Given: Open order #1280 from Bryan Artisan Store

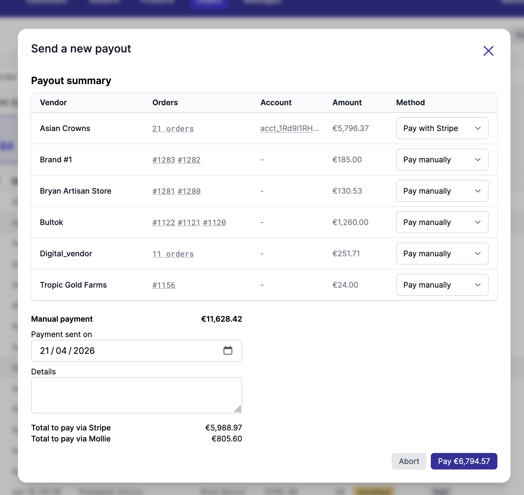Looking at the screenshot, I should pos(189,191).
